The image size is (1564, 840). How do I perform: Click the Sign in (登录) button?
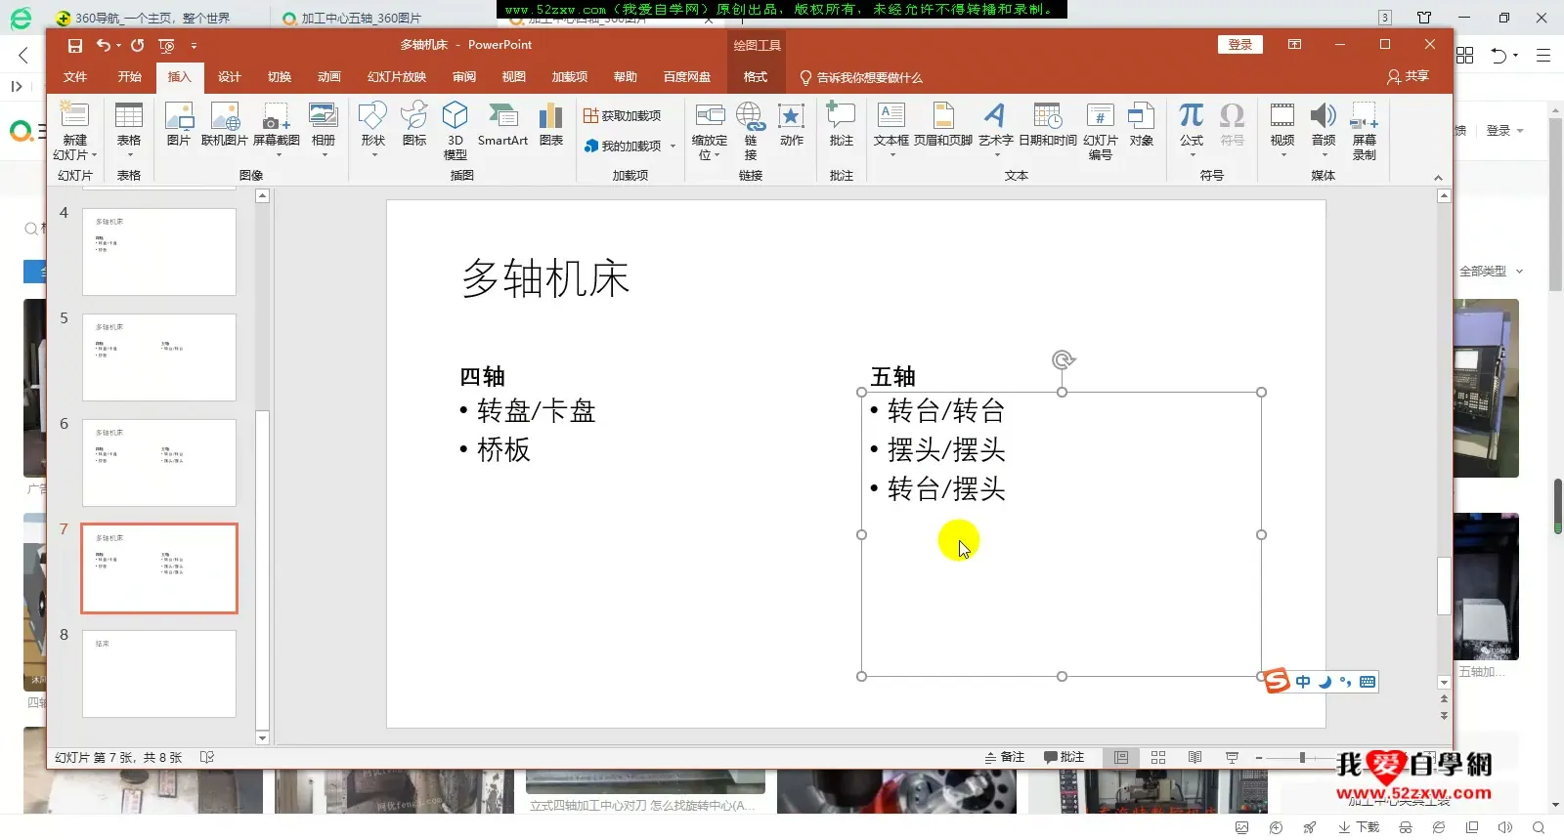coord(1240,44)
